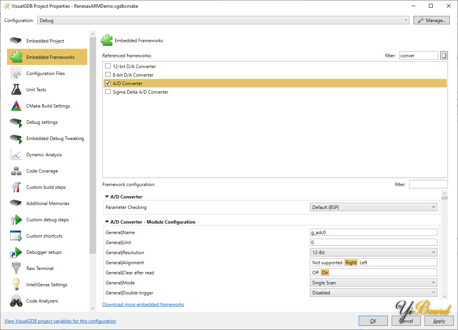Screen dimensions: 458x330
Task: Switch to the Debug settings page
Action: pyautogui.click(x=42, y=122)
